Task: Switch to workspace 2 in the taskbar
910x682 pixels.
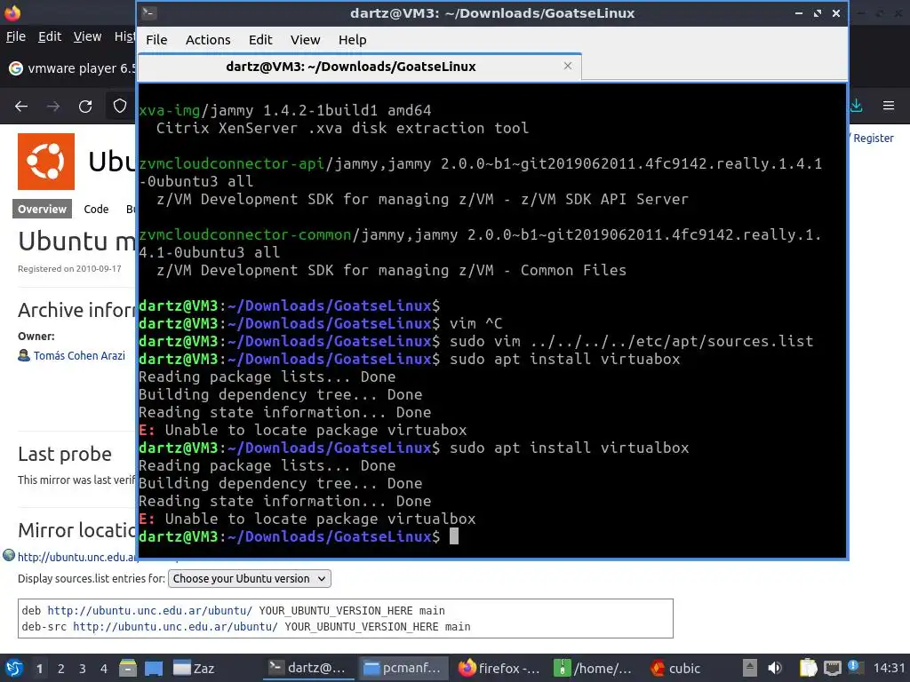Action: tap(61, 669)
